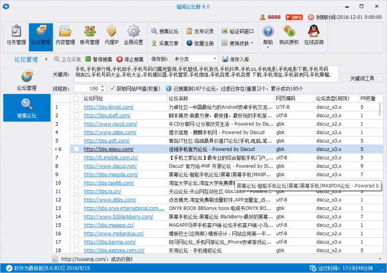Open 验证码窗口 from the toolbar
The width and height of the screenshot is (387, 273).
pyautogui.click(x=238, y=31)
